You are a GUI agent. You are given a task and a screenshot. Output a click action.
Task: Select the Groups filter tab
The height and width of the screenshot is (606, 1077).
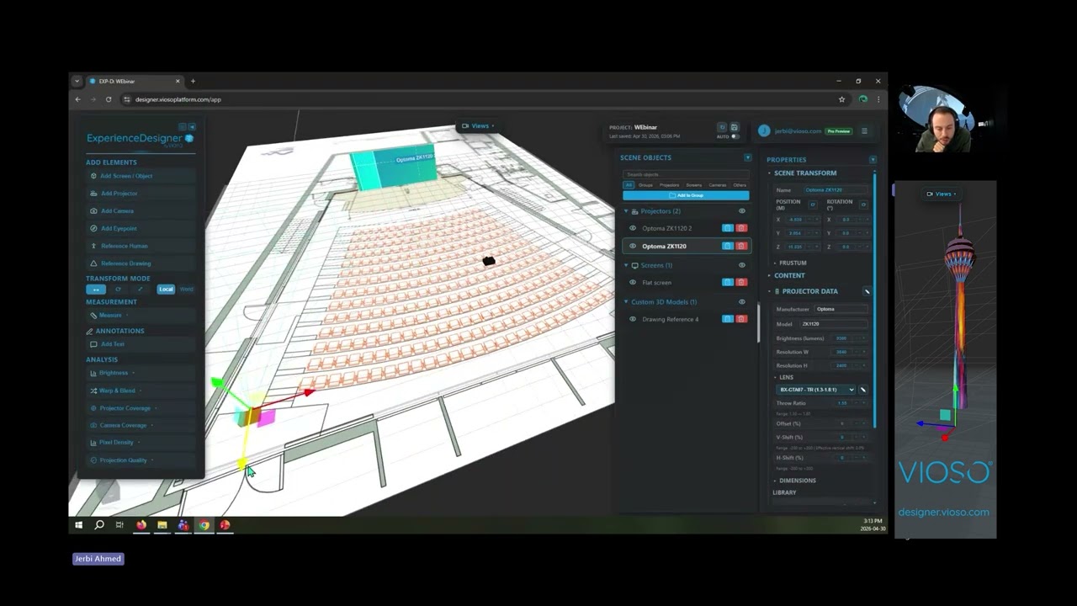tap(645, 185)
